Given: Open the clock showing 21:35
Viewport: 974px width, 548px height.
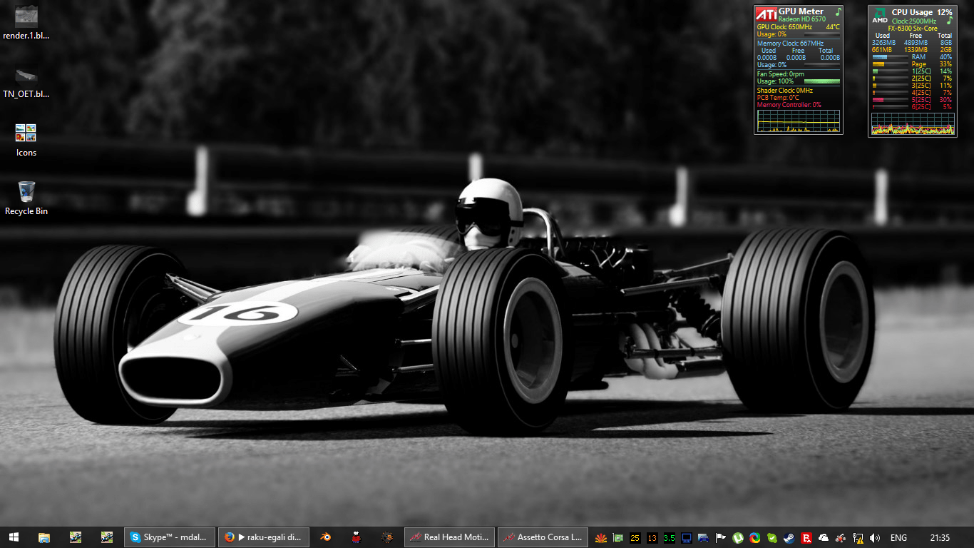Looking at the screenshot, I should (x=940, y=538).
